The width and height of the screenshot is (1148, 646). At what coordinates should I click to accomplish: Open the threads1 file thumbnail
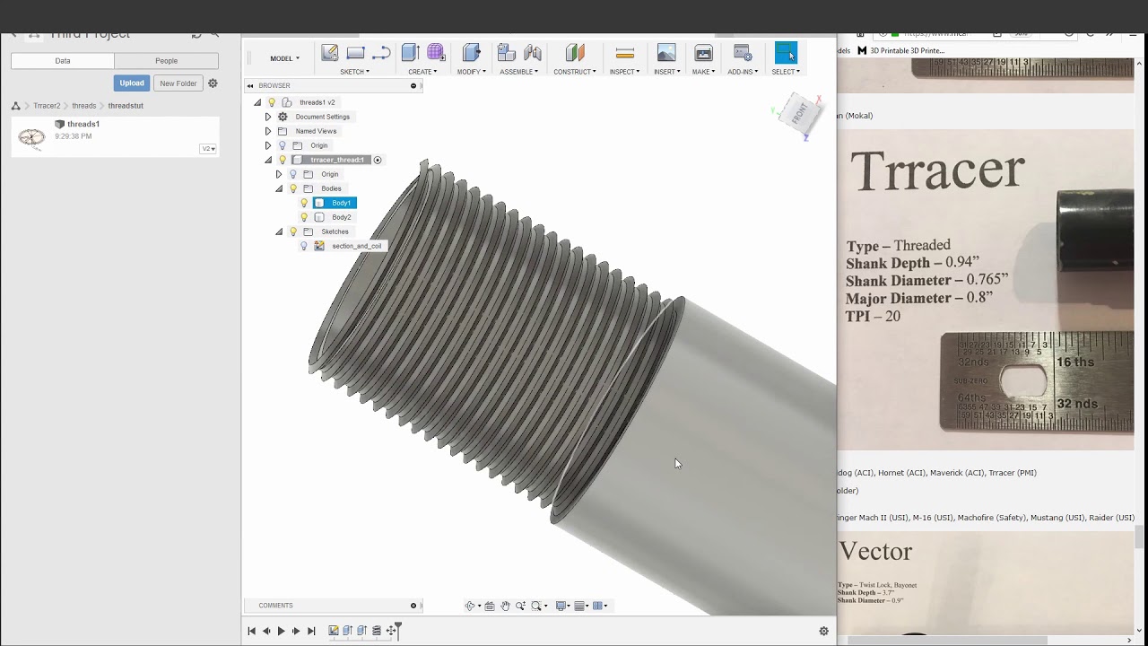[x=31, y=136]
